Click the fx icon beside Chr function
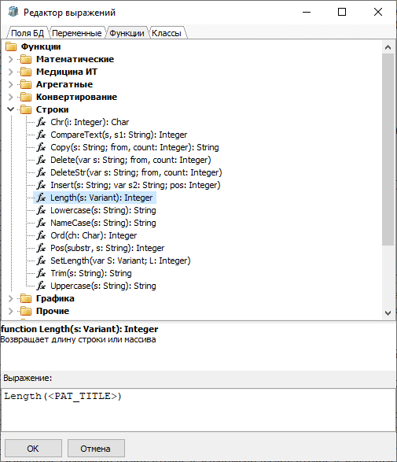This screenshot has height=462, width=397. (x=41, y=122)
